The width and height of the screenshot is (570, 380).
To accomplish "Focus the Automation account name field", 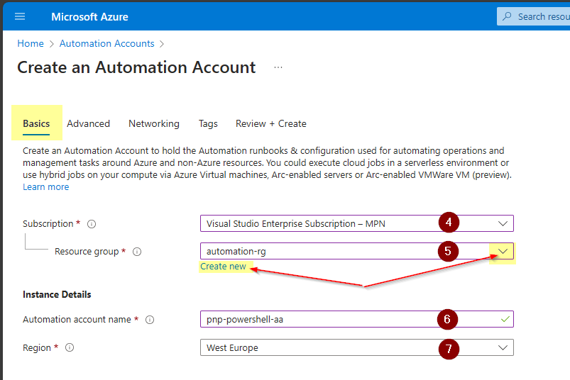I will pyautogui.click(x=356, y=319).
